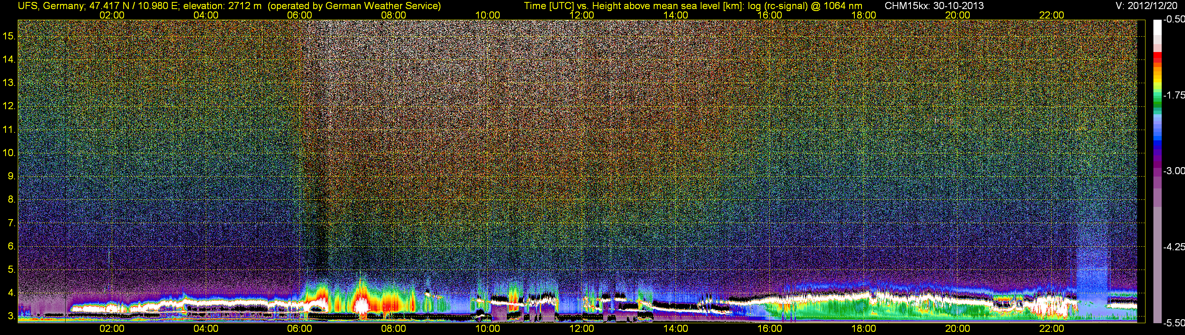Click the 12:00 label on the bottom time axis
This screenshot has height=335, width=1185.
[x=581, y=329]
